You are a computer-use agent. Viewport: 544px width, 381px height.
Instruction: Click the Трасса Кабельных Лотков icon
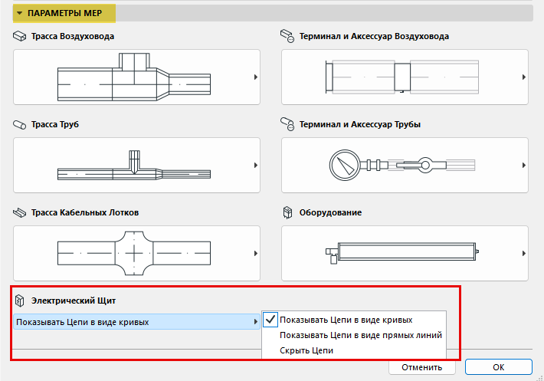coord(19,212)
